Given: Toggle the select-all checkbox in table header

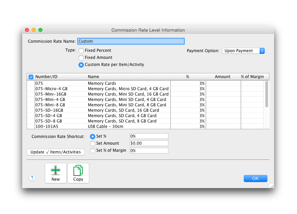Looking at the screenshot, I should 31,77.
